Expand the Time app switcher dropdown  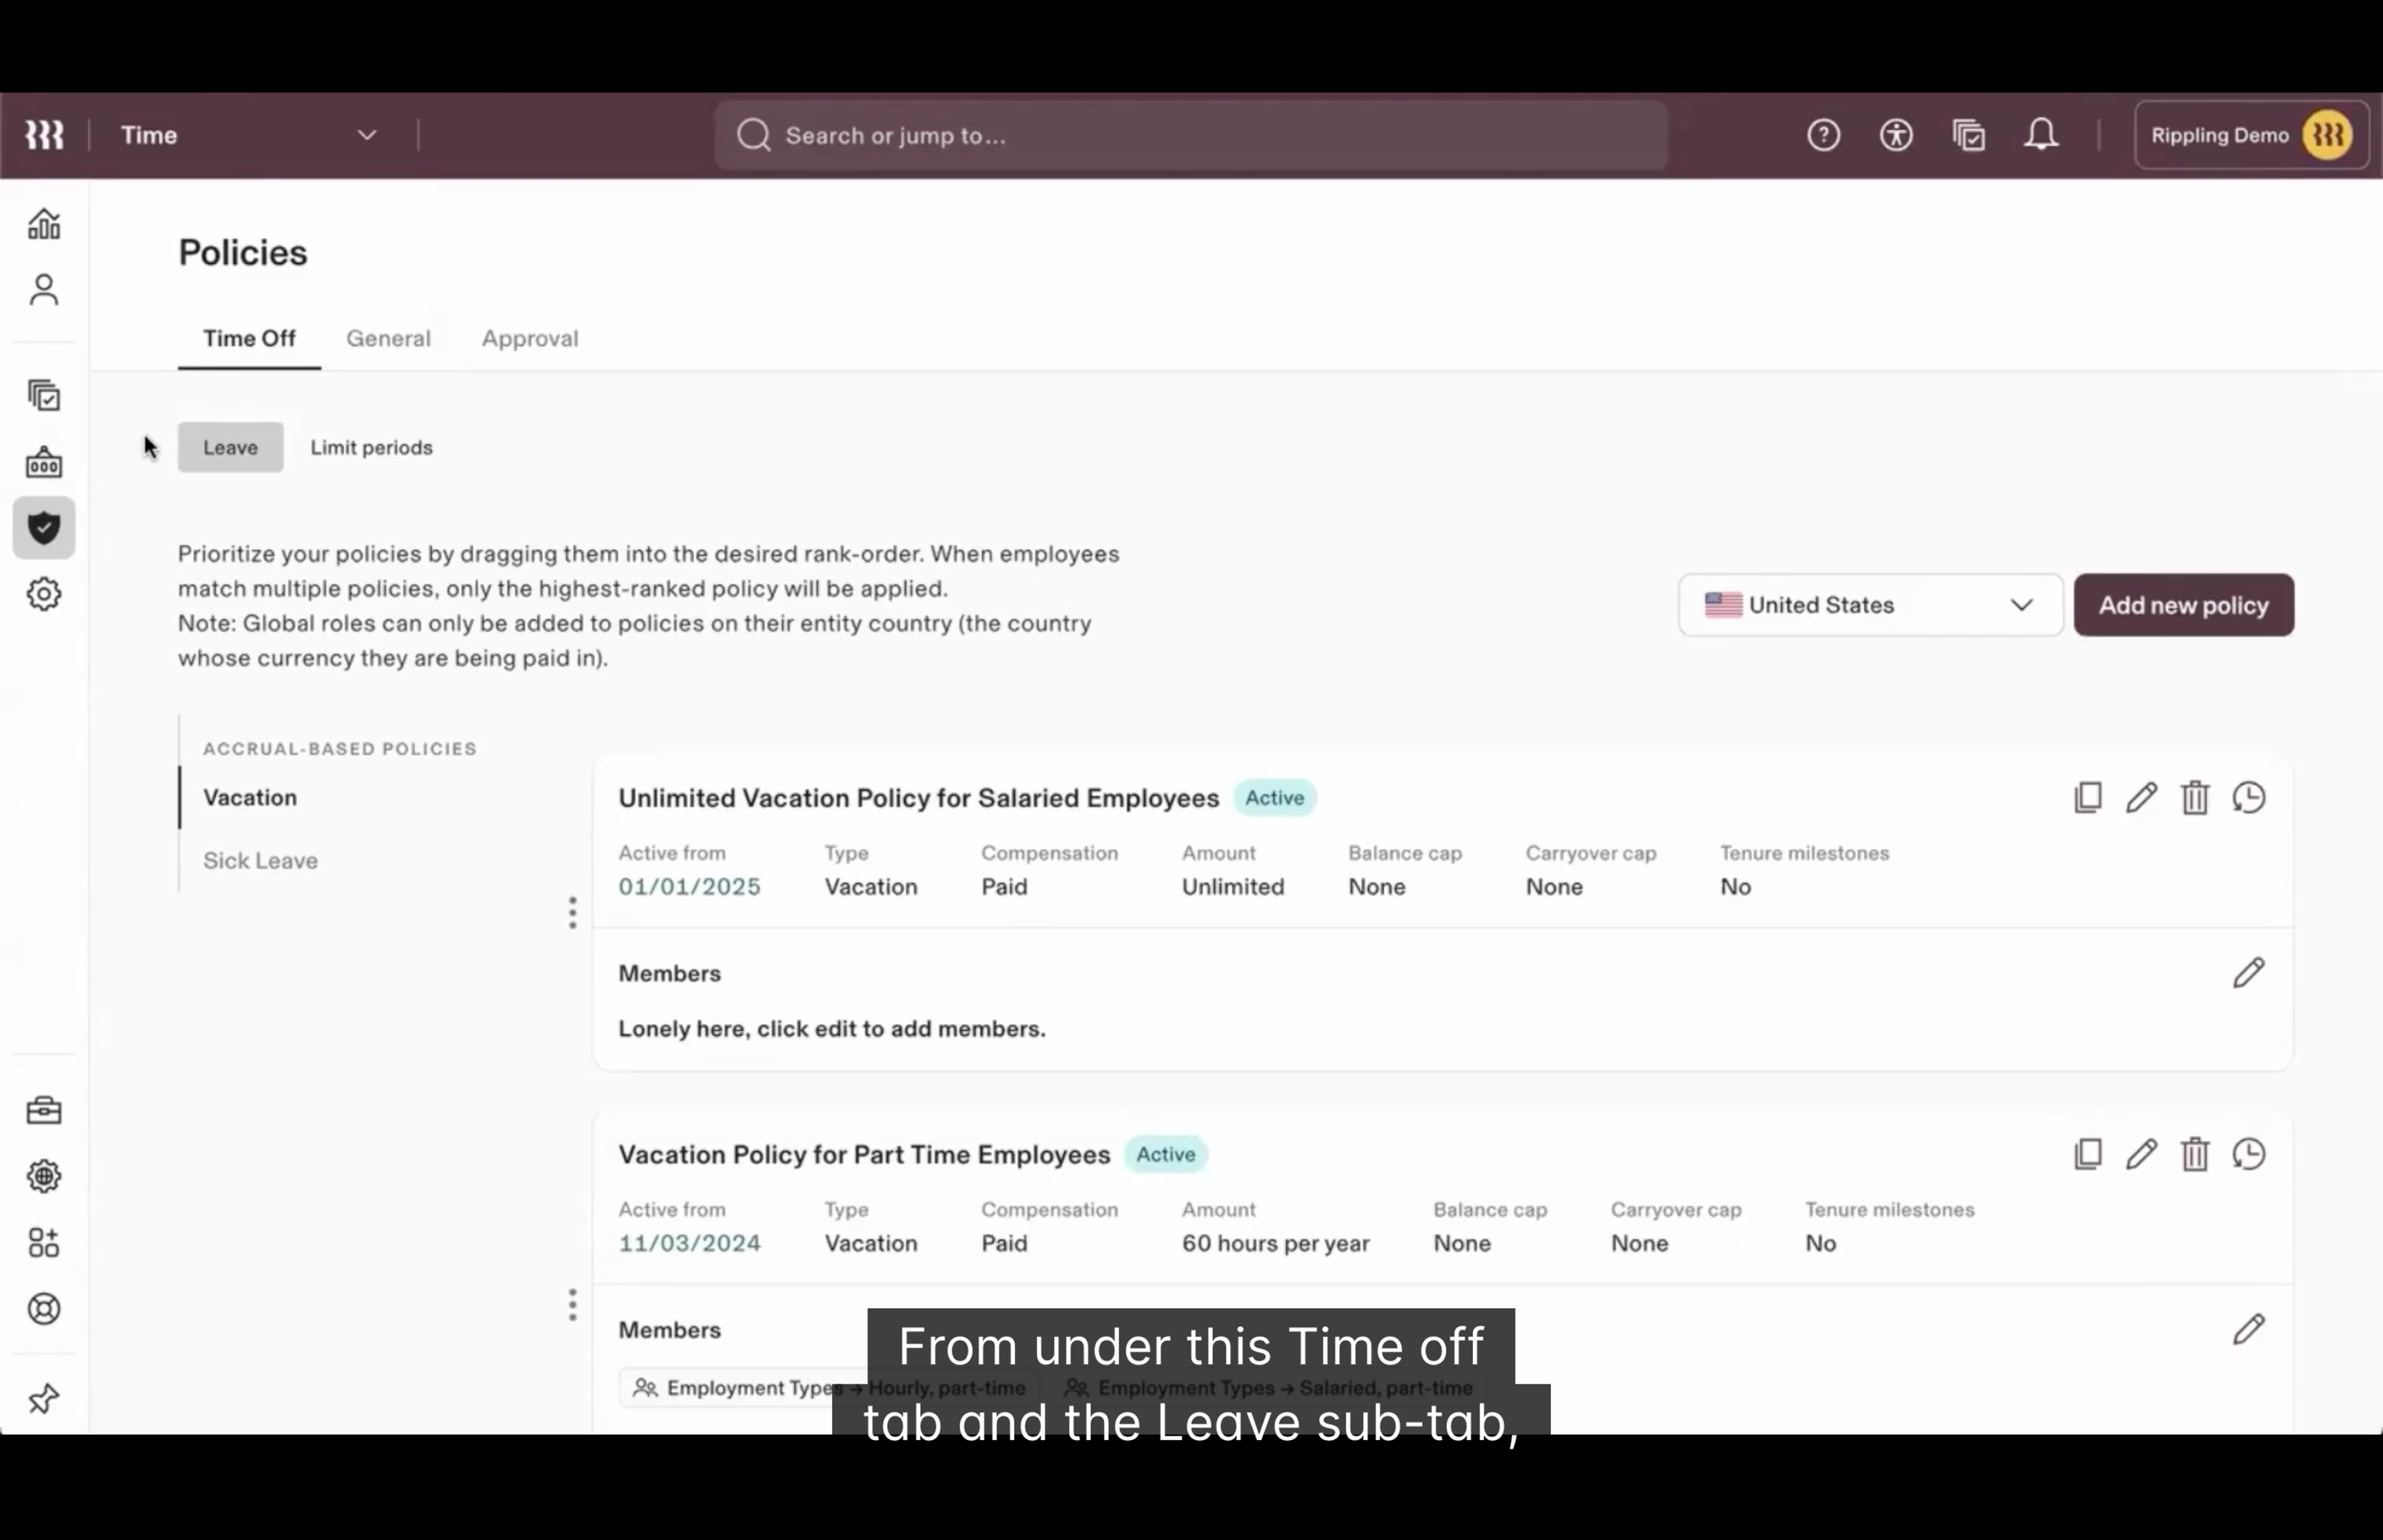pos(249,135)
